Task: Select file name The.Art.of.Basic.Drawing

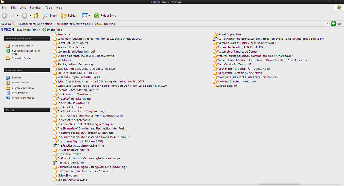Action: tap(73, 103)
